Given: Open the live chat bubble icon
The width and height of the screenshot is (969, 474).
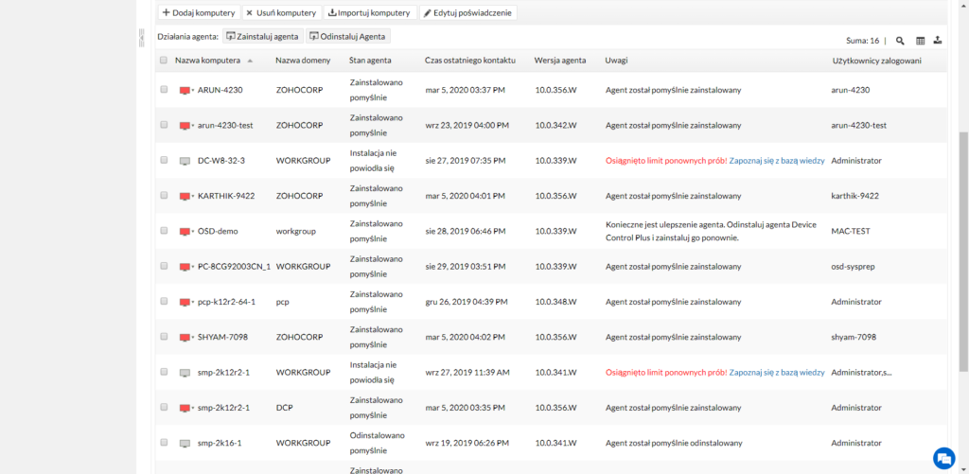Looking at the screenshot, I should [943, 457].
